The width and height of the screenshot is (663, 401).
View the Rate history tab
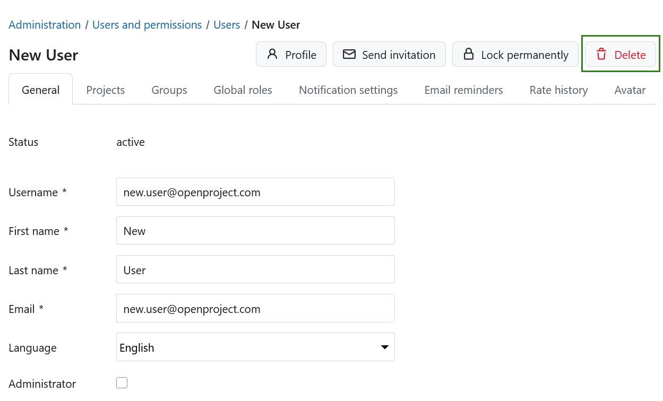[x=558, y=90]
